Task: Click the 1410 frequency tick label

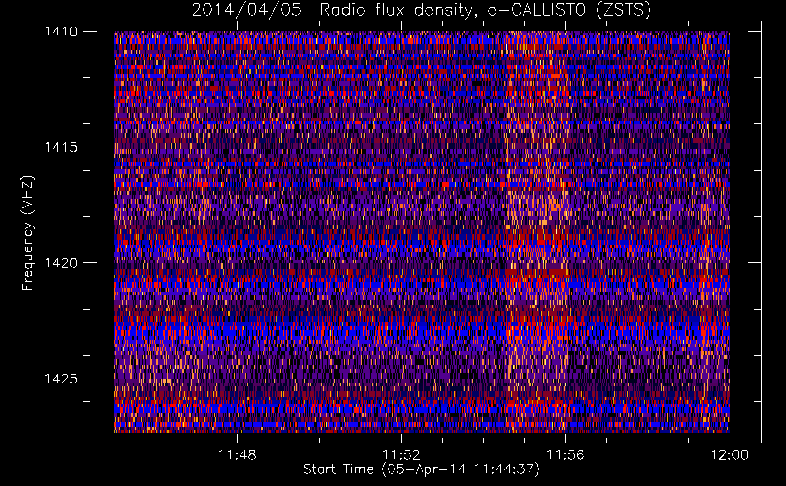Action: (61, 32)
